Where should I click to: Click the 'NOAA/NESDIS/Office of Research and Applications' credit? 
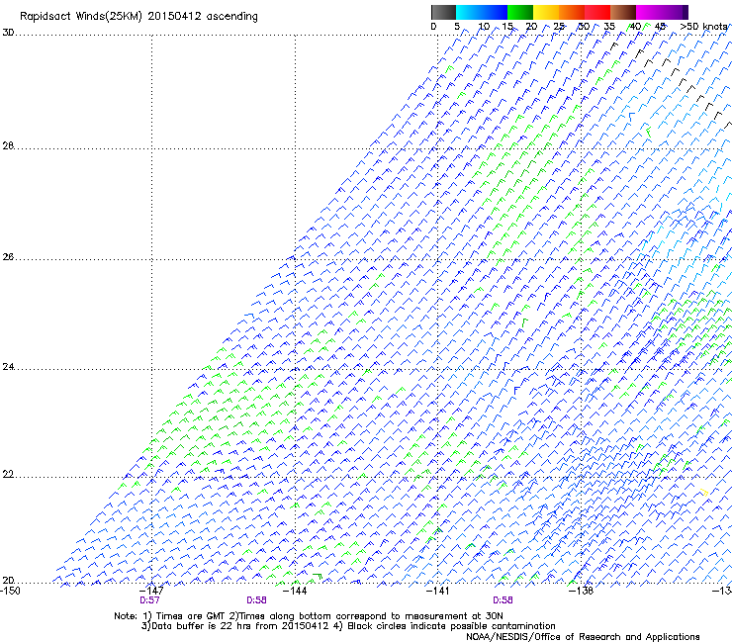click(x=583, y=637)
